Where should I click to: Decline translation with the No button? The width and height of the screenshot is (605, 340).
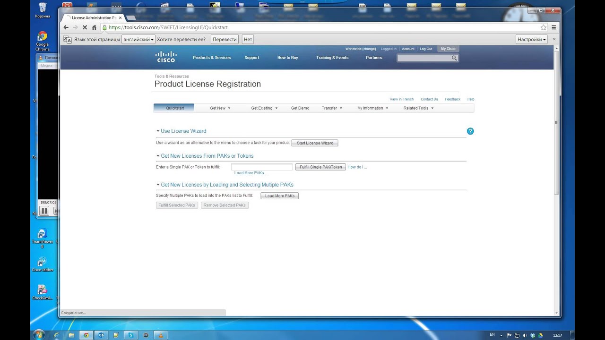pos(248,40)
